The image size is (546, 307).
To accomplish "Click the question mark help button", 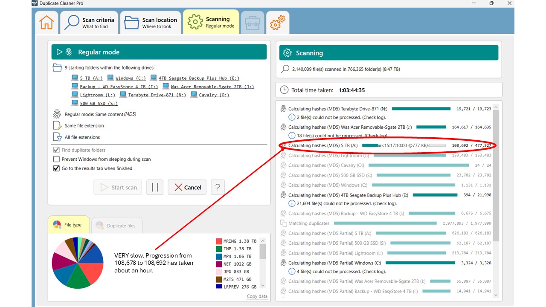I will (x=218, y=187).
